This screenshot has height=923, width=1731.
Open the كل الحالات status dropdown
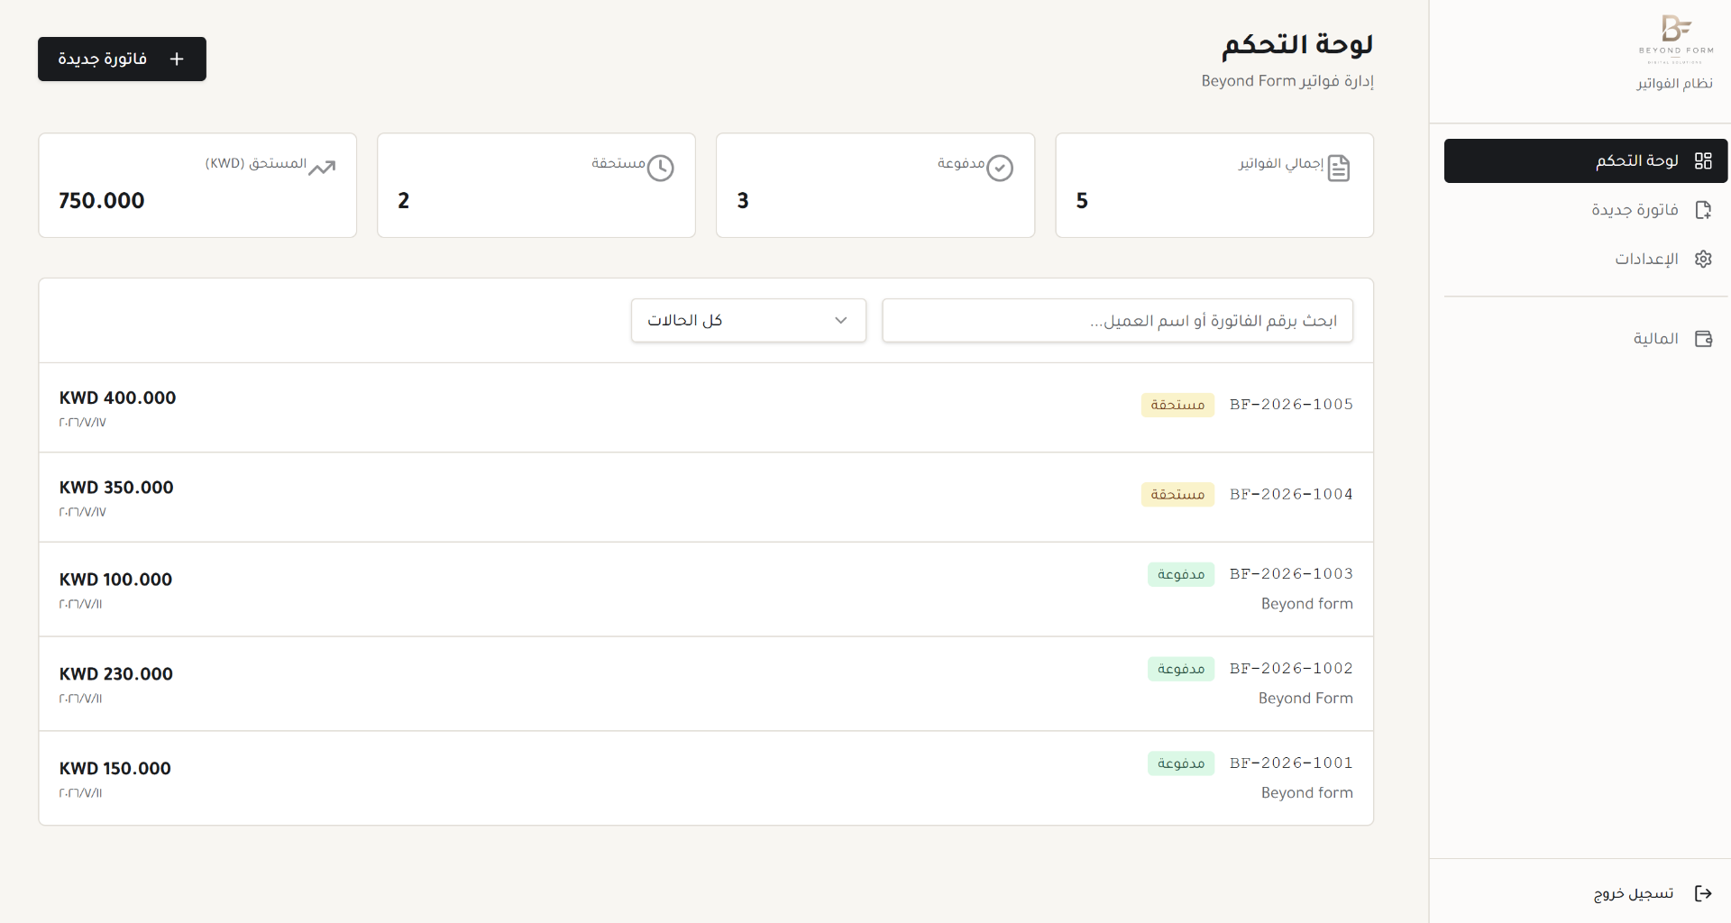(748, 321)
